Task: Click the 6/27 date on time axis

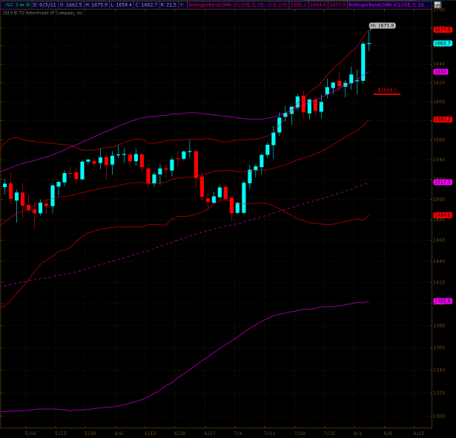Action: tap(210, 434)
